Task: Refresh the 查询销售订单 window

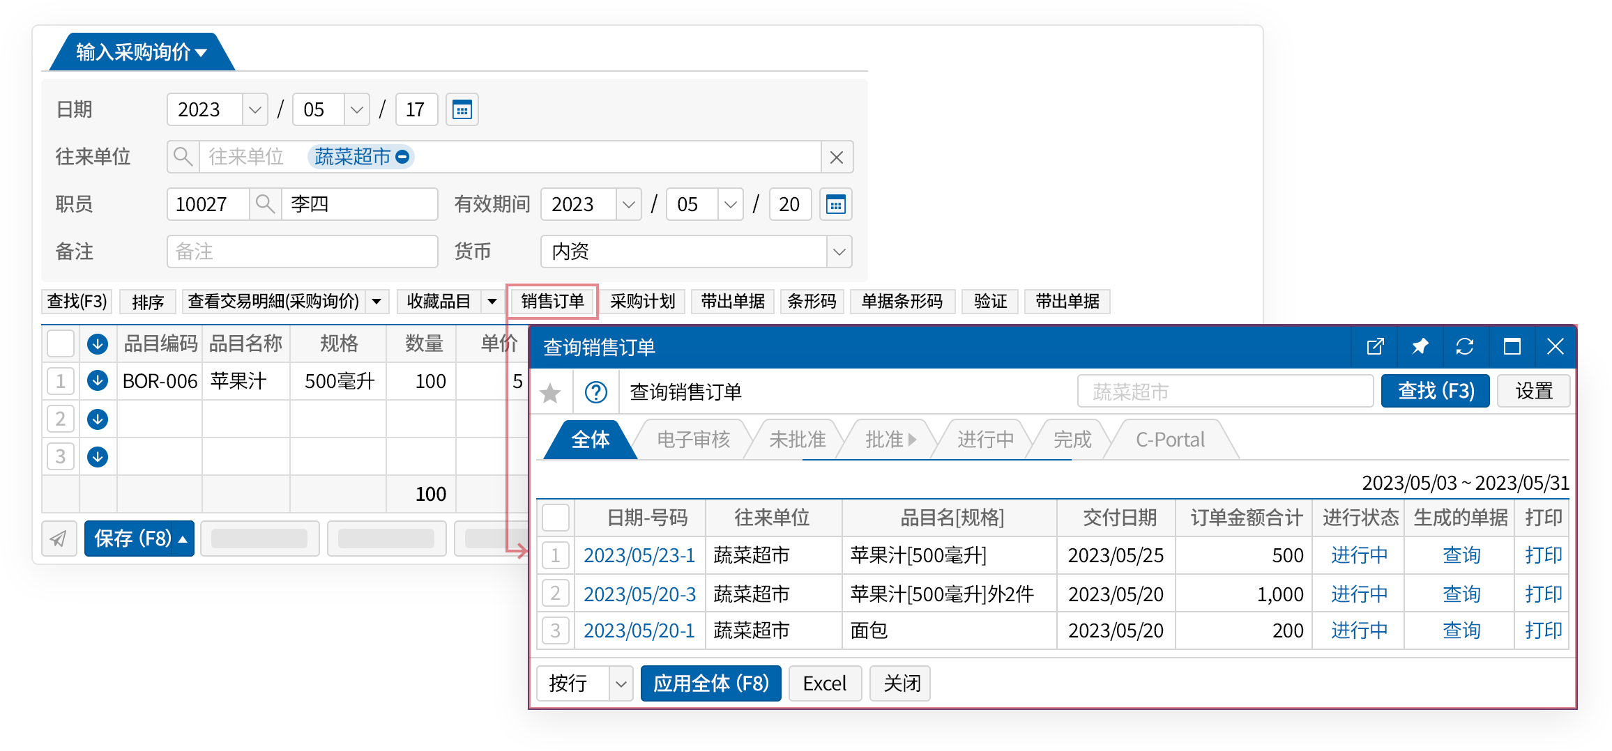Action: tap(1465, 346)
